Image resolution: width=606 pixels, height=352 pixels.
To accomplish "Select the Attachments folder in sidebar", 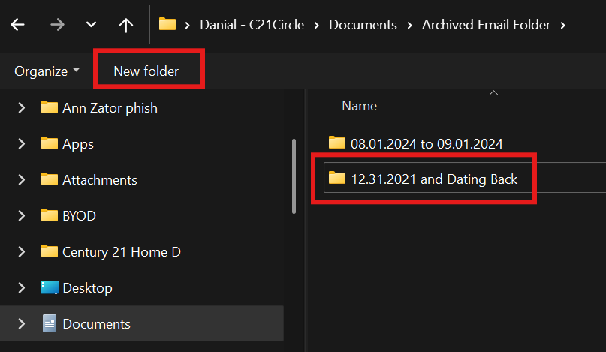I will (99, 180).
